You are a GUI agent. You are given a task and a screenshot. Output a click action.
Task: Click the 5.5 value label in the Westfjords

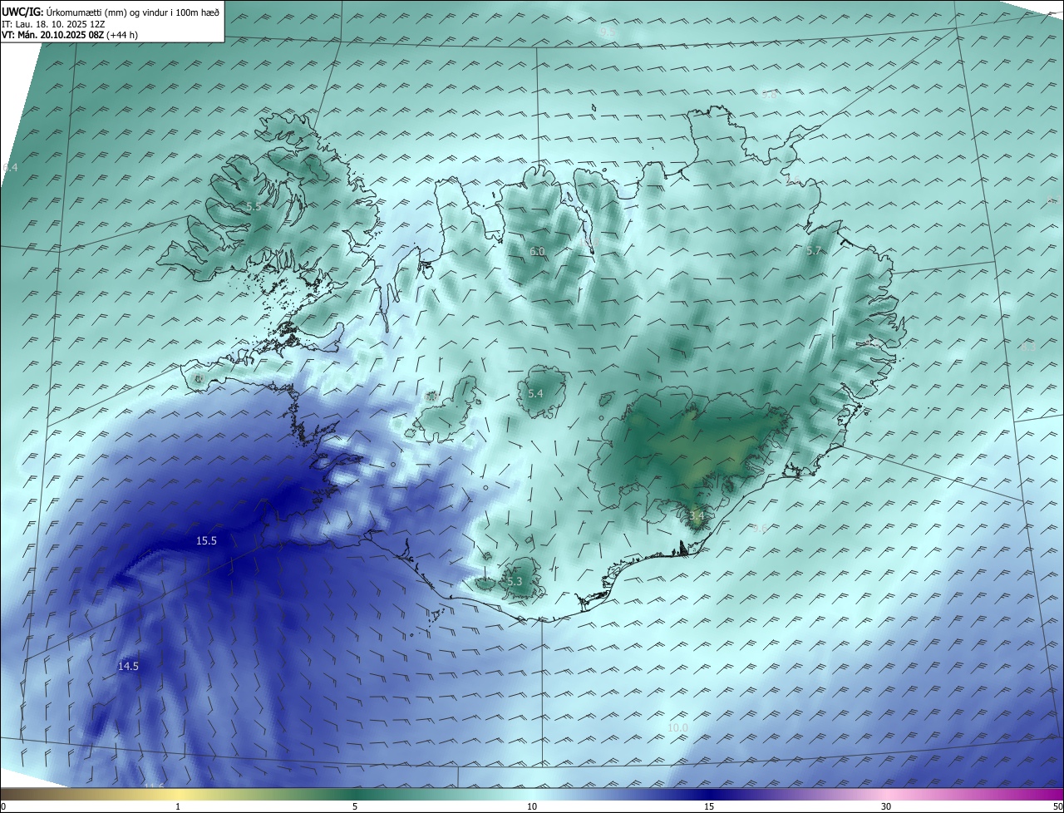click(254, 206)
